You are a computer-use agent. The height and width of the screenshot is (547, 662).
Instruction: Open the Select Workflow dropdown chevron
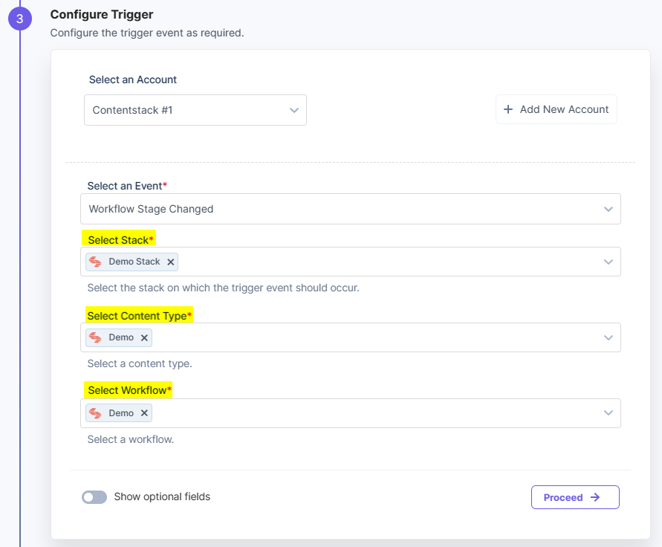point(609,413)
